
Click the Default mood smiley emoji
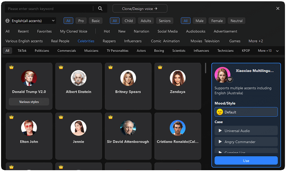tap(220, 112)
